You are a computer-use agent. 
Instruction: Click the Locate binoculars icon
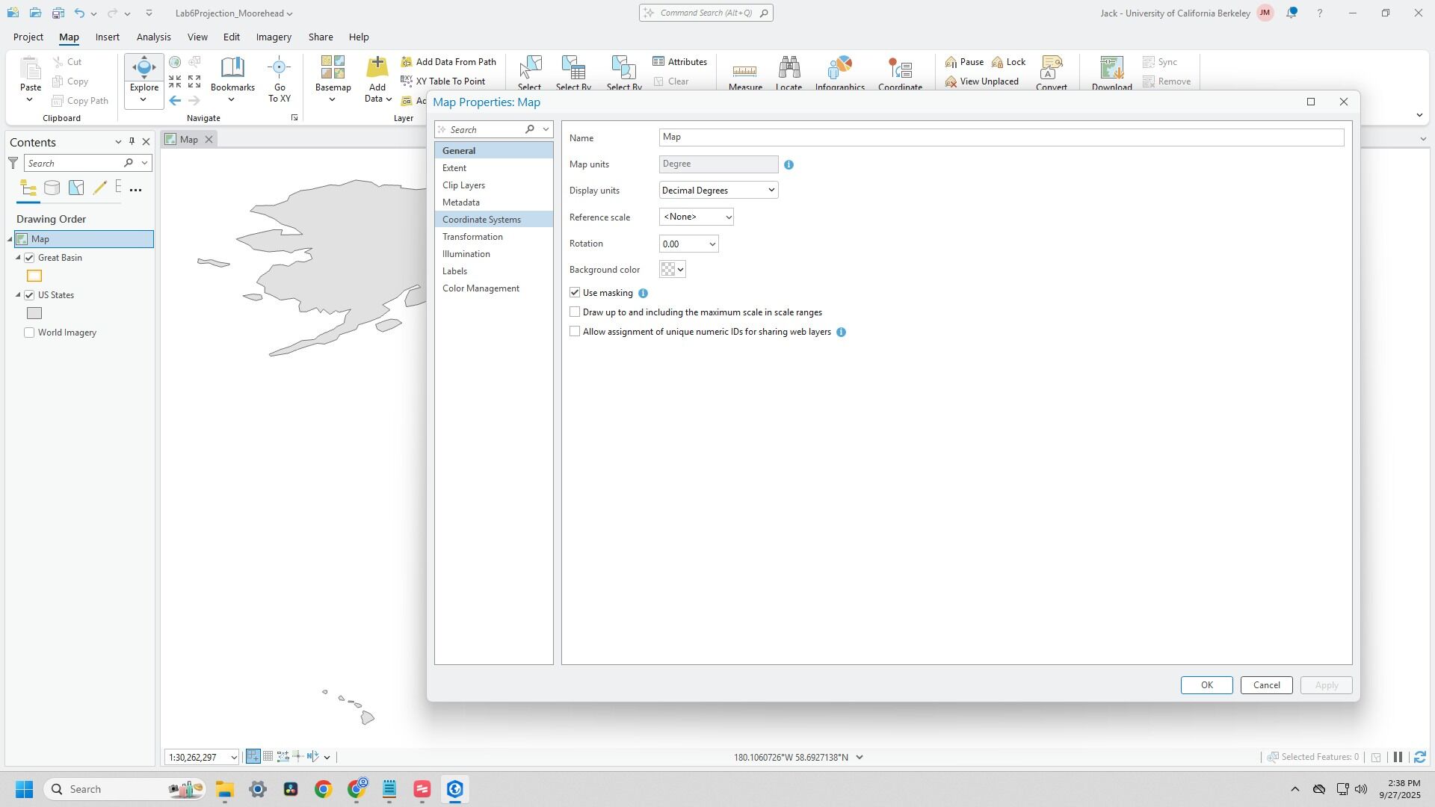pyautogui.click(x=789, y=69)
